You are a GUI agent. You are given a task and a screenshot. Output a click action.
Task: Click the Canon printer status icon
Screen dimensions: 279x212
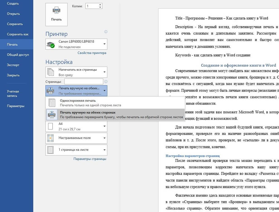pos(50,44)
